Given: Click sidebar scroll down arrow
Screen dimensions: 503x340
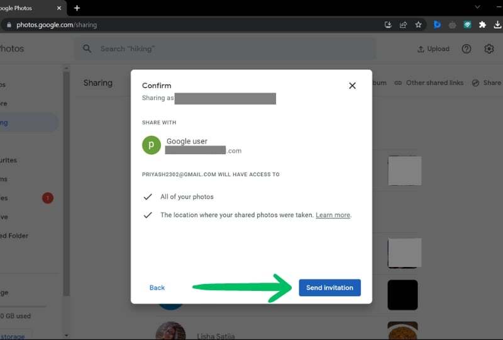Looking at the screenshot, I should coord(67,336).
